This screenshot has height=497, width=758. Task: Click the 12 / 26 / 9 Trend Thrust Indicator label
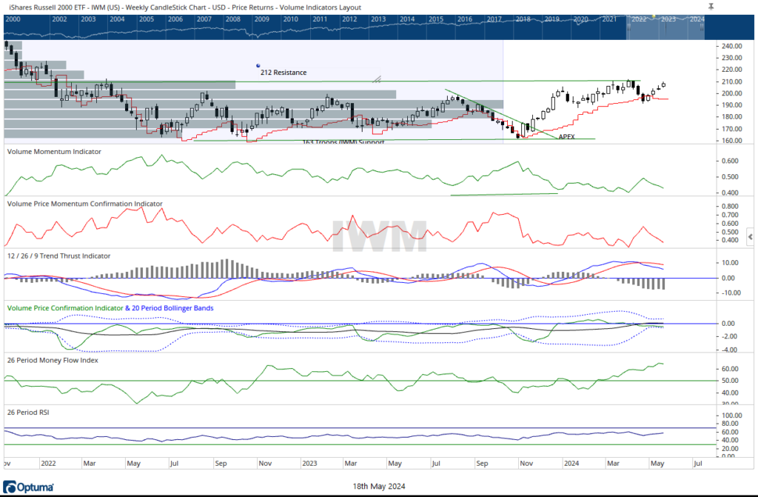(x=58, y=256)
